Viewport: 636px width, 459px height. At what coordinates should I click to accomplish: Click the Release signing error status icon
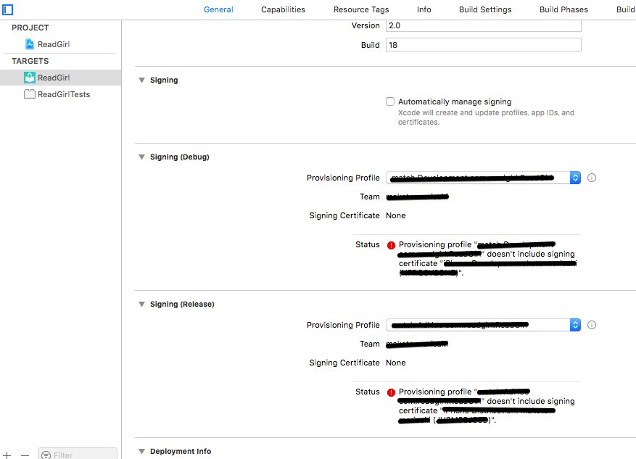[x=391, y=392]
